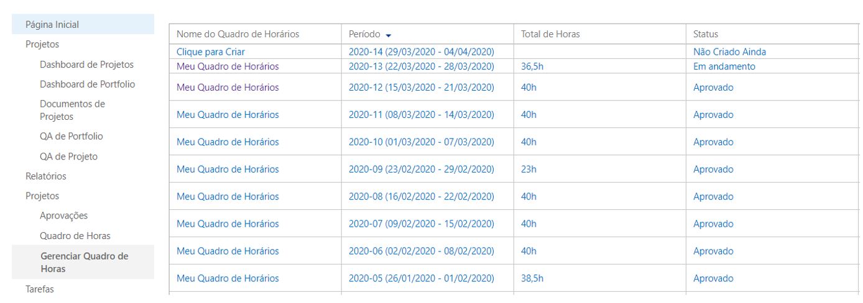Image resolution: width=863 pixels, height=303 pixels.
Task: Open Aprovações page
Action: click(63, 216)
